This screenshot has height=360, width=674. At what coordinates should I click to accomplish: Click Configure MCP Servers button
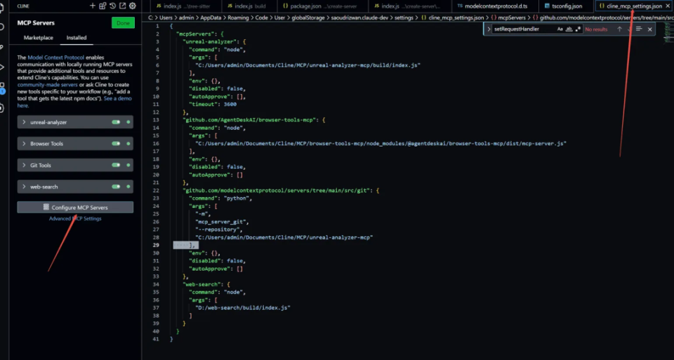75,208
